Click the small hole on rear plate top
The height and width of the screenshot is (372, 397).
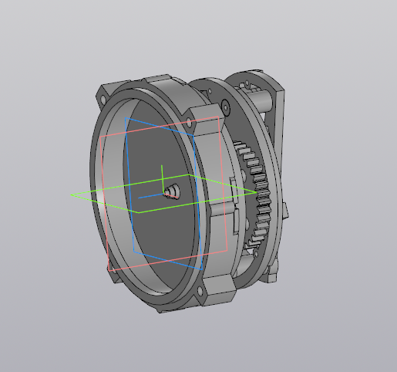point(247,83)
